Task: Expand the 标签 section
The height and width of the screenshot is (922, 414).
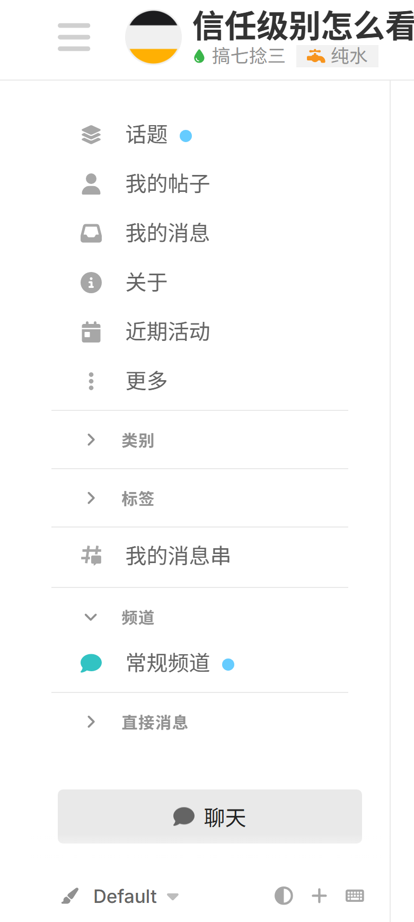Action: (x=200, y=498)
